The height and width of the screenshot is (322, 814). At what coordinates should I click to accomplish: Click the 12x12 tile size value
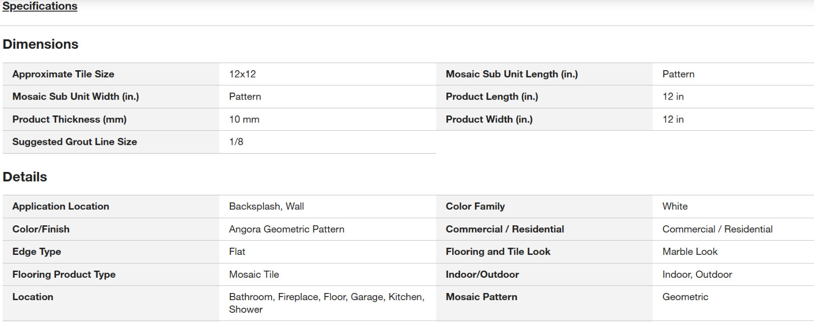[242, 74]
